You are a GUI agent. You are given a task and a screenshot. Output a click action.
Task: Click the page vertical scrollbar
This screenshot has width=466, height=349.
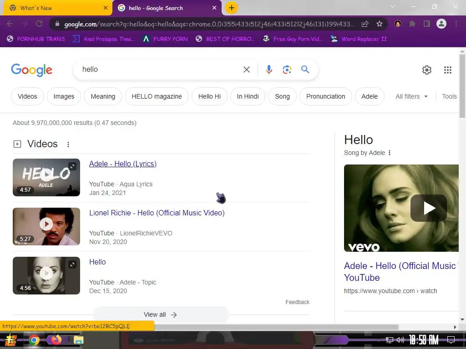tap(462, 86)
